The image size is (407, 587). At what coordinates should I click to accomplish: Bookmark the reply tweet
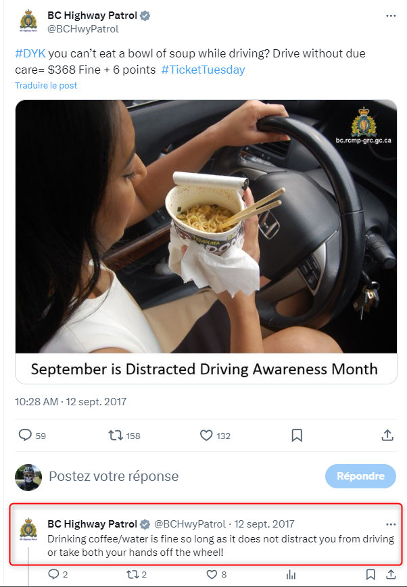tap(370, 574)
